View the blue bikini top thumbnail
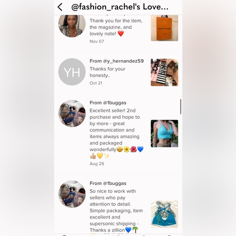The width and height of the screenshot is (236, 236). point(164,214)
